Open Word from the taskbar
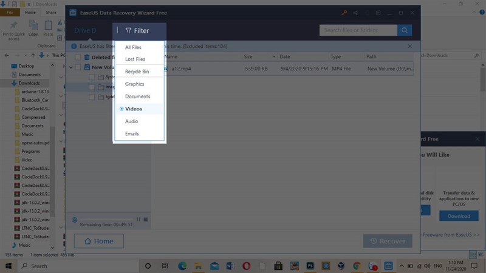 click(x=230, y=266)
